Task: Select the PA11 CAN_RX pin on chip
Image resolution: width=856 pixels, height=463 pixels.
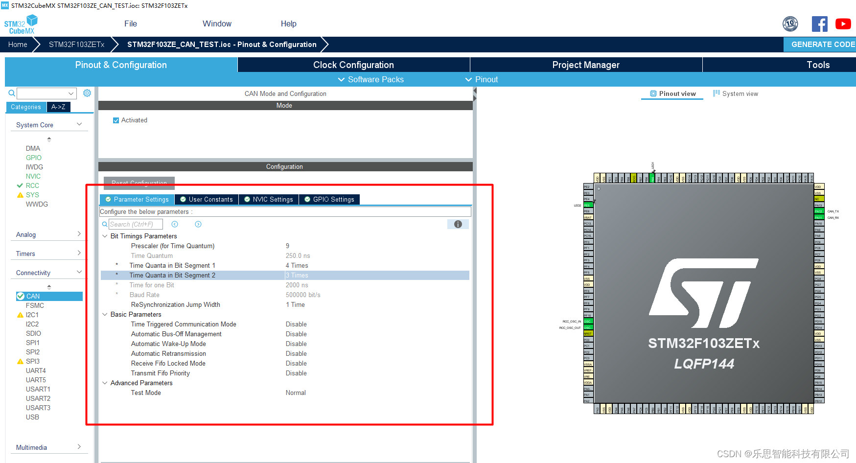Action: pos(818,217)
